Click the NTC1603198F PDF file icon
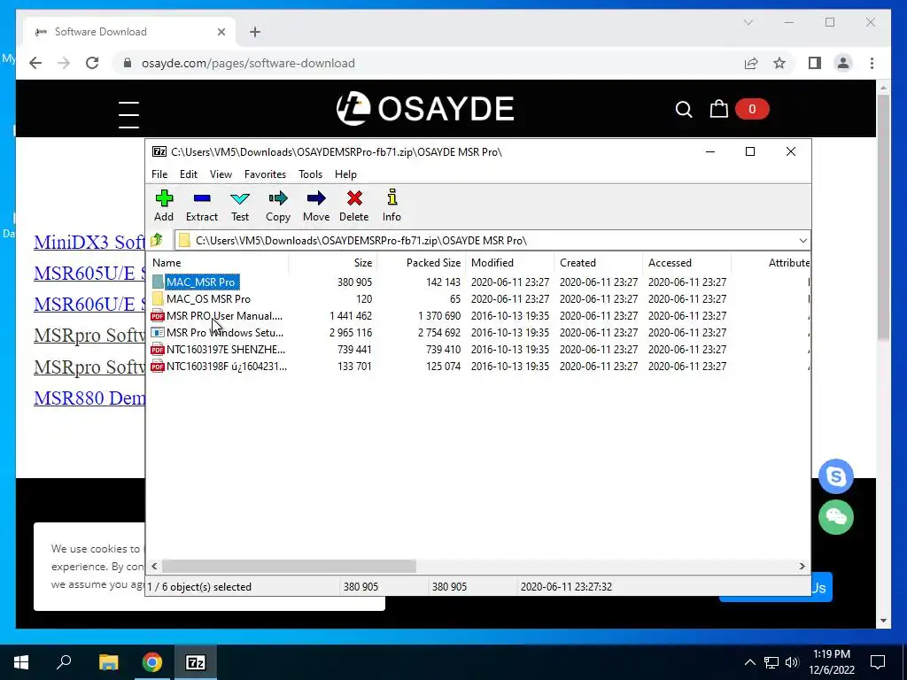 point(158,366)
